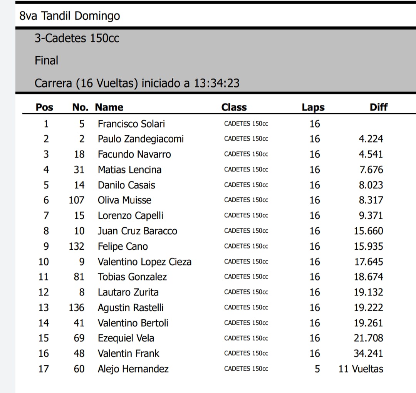Click Felipe Cano's number 132
The height and width of the screenshot is (393, 416).
[x=76, y=247]
